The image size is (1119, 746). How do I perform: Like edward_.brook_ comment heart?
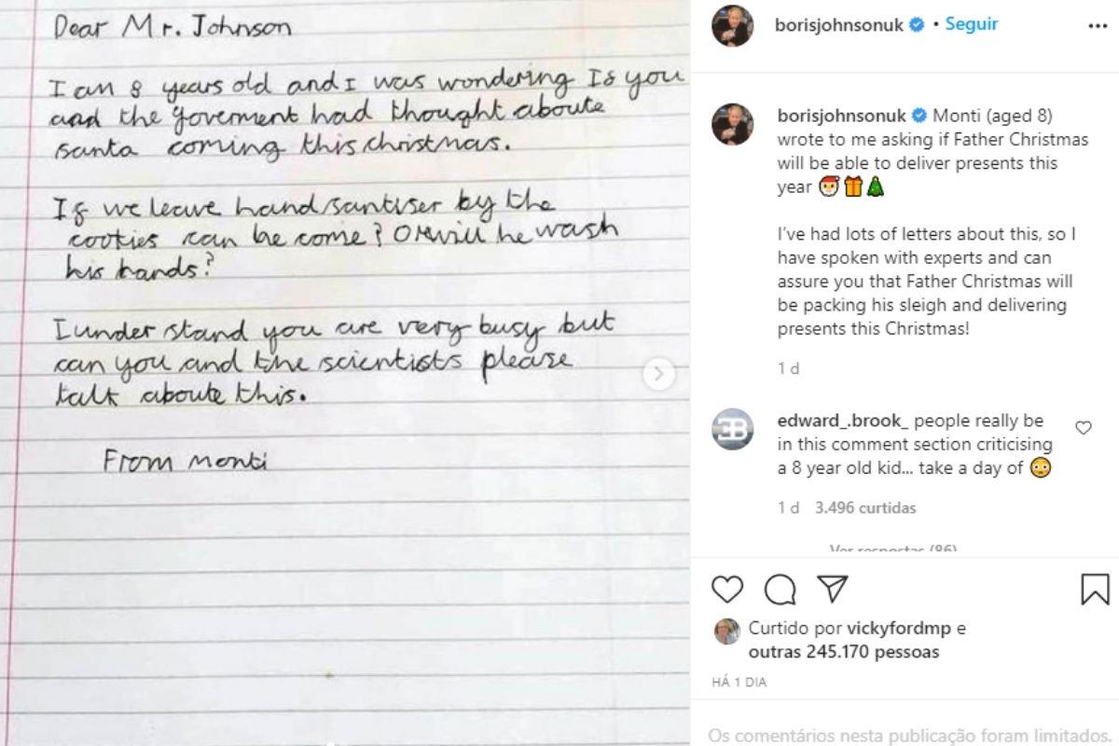(x=1084, y=428)
